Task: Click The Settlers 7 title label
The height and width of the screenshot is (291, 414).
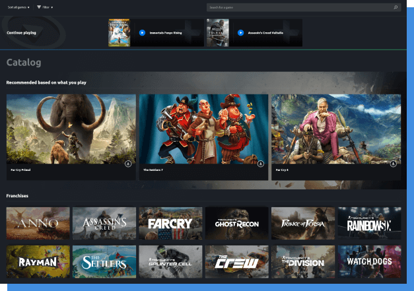Action: [x=153, y=170]
